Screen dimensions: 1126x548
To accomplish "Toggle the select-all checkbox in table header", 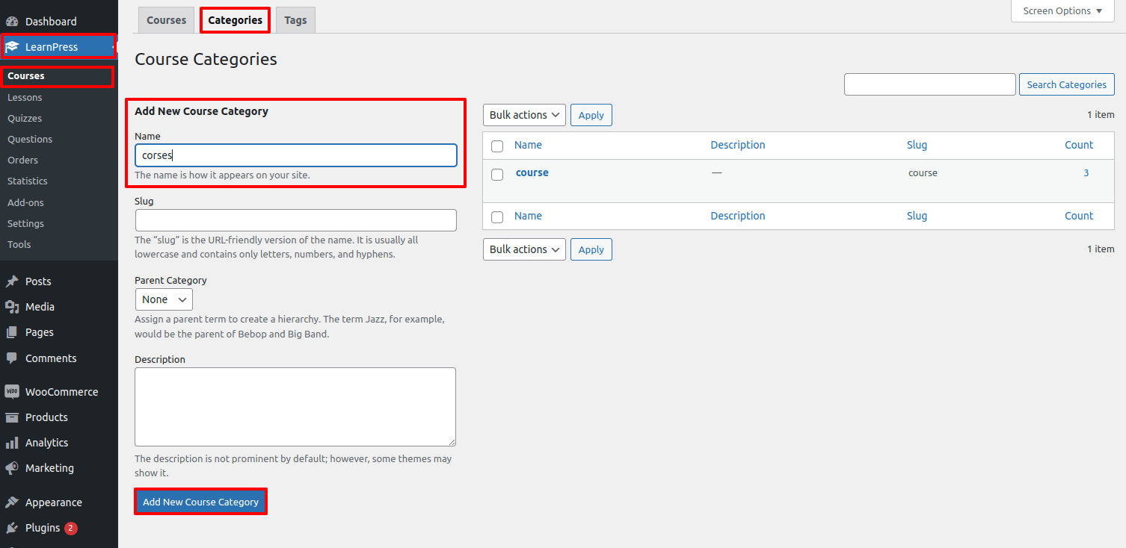I will click(497, 146).
